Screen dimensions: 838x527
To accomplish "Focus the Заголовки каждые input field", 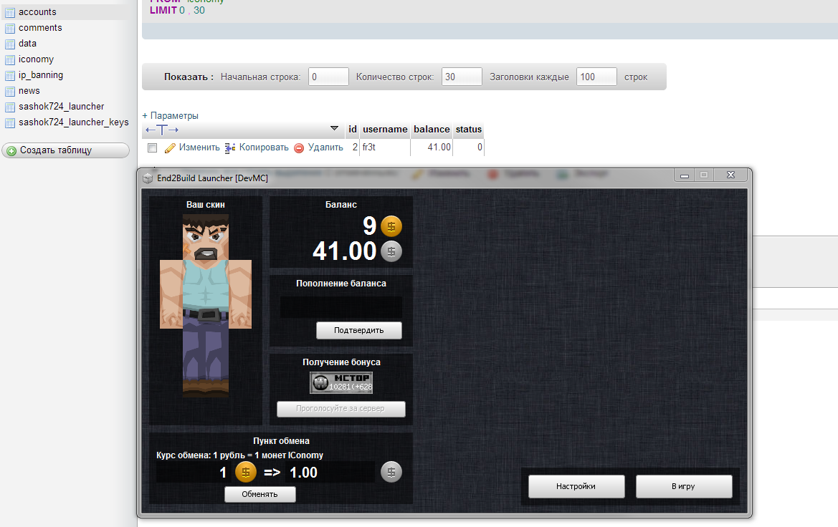I will point(596,77).
